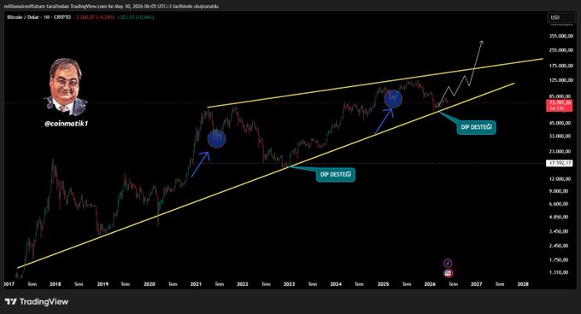Screen dimensions: 581x314
Task: Click the US flag economic event icon
Action: [x=448, y=274]
